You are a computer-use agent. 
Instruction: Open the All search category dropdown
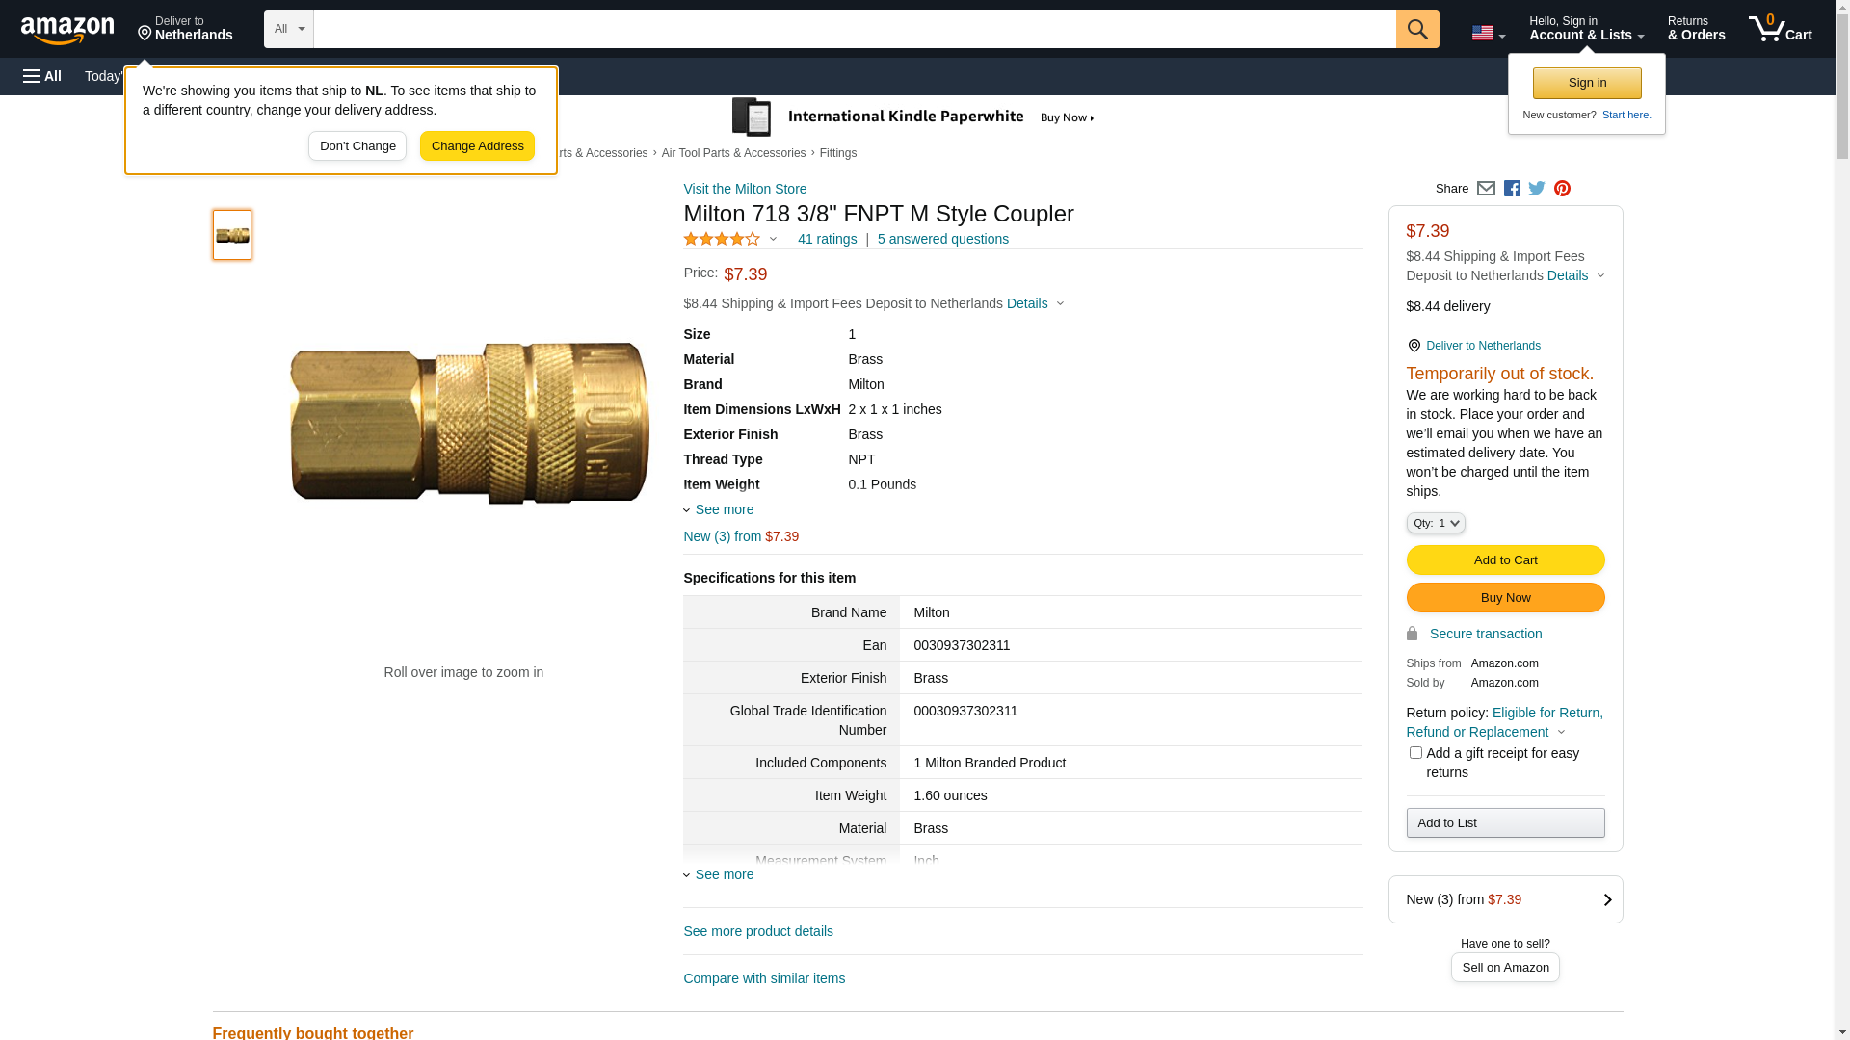coord(288,29)
